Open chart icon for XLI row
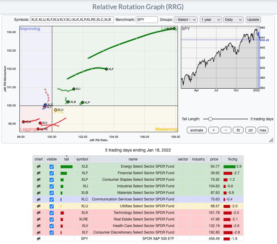277x244 pixels. pyautogui.click(x=39, y=186)
